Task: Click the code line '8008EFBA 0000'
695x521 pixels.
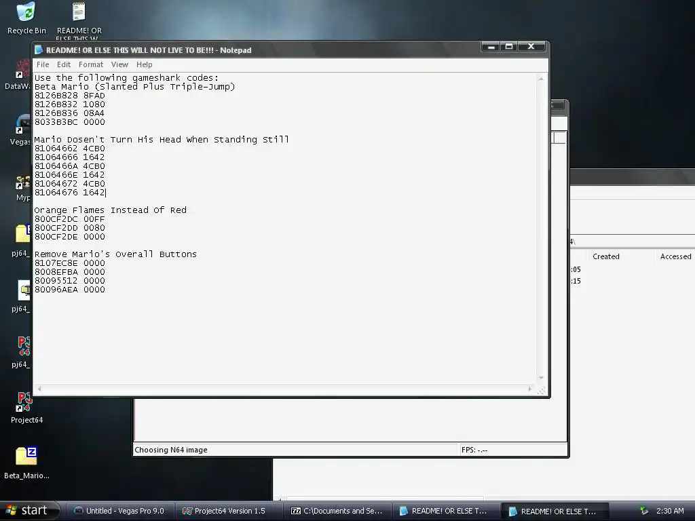Action: [x=70, y=272]
